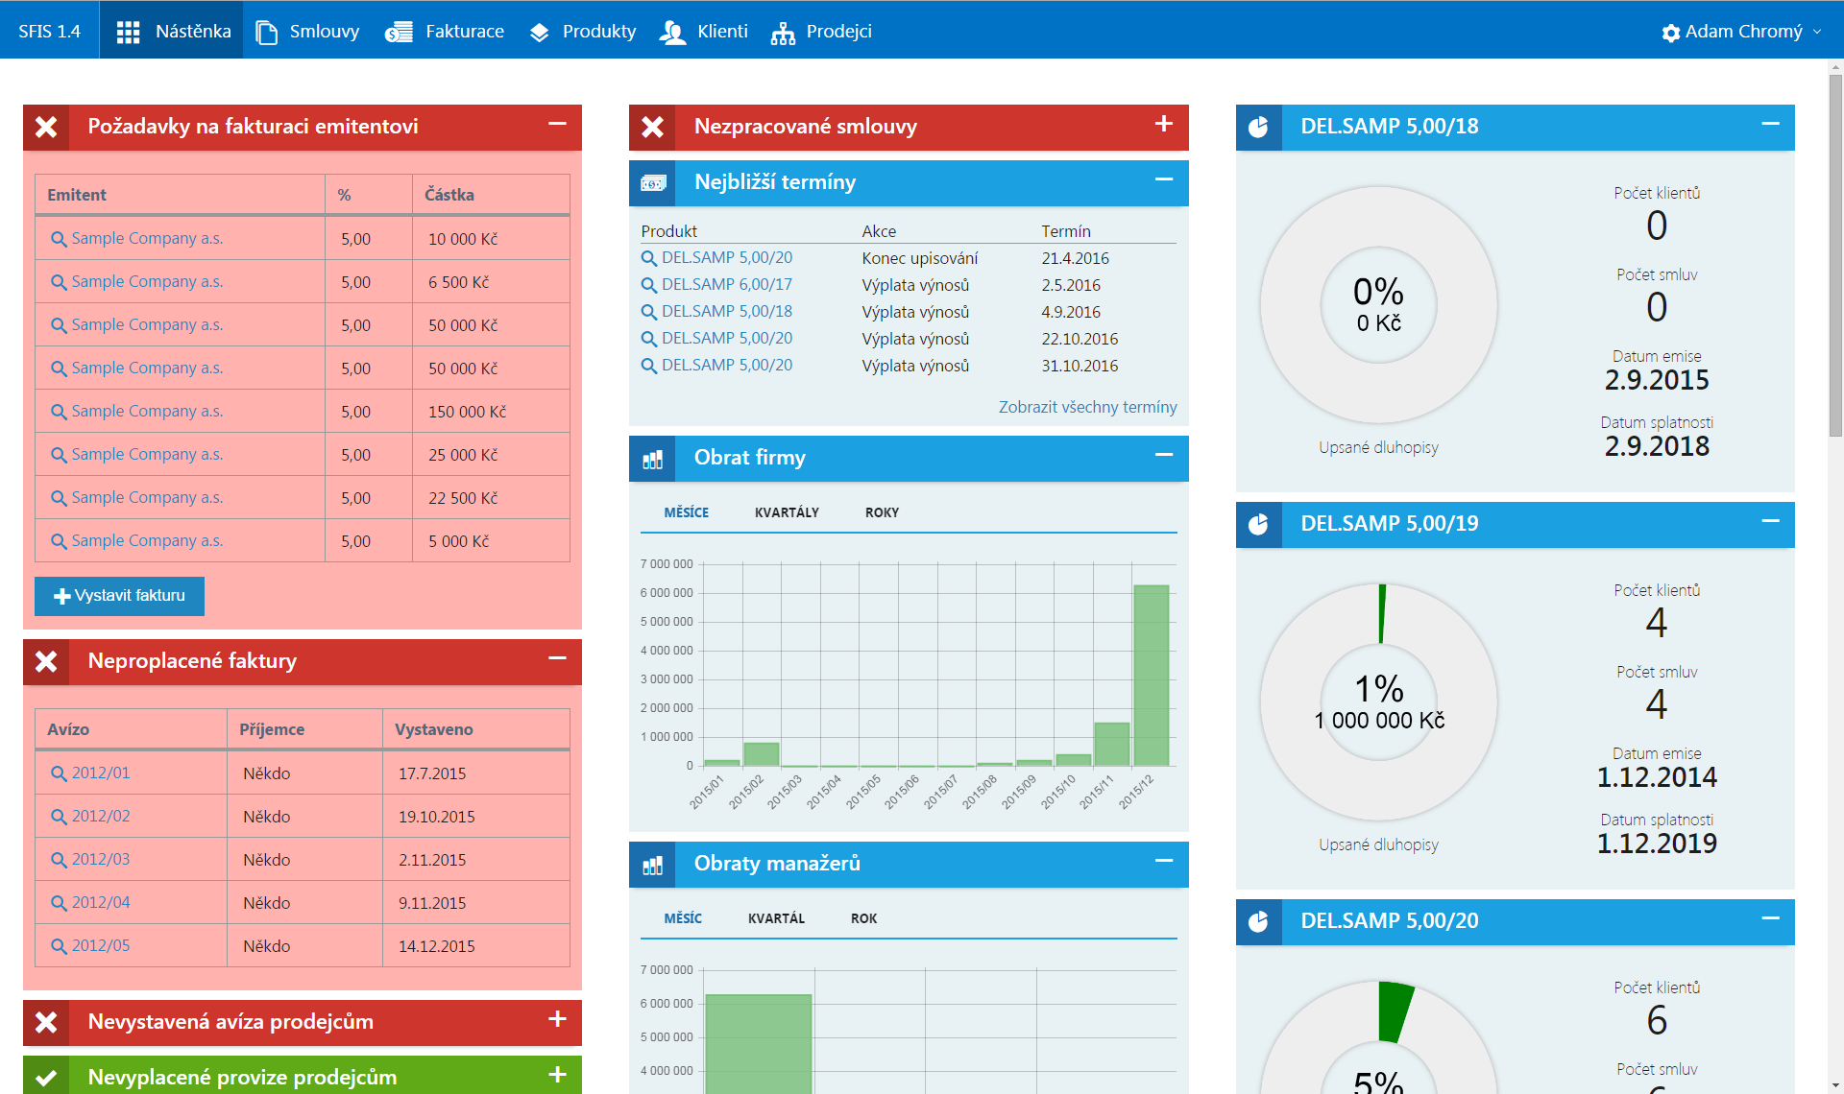The height and width of the screenshot is (1094, 1844).
Task: Click magnifier icon in the 22.10.2016 deadline row
Action: 649,339
